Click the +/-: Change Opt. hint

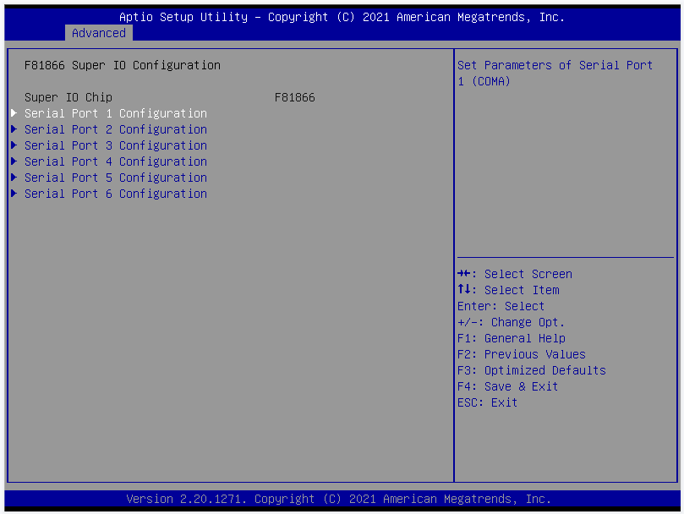click(x=511, y=322)
